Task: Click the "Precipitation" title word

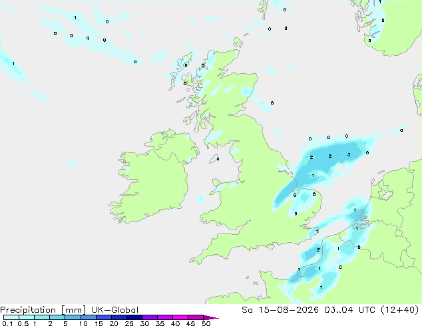Action: pos(28,310)
